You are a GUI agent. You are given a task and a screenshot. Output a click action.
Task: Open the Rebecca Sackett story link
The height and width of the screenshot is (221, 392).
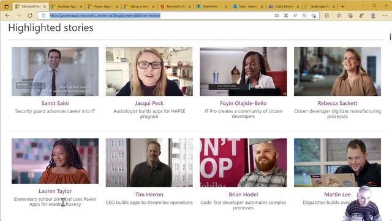tap(337, 103)
